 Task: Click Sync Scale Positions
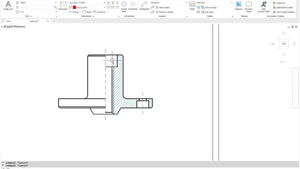click(284, 12)
